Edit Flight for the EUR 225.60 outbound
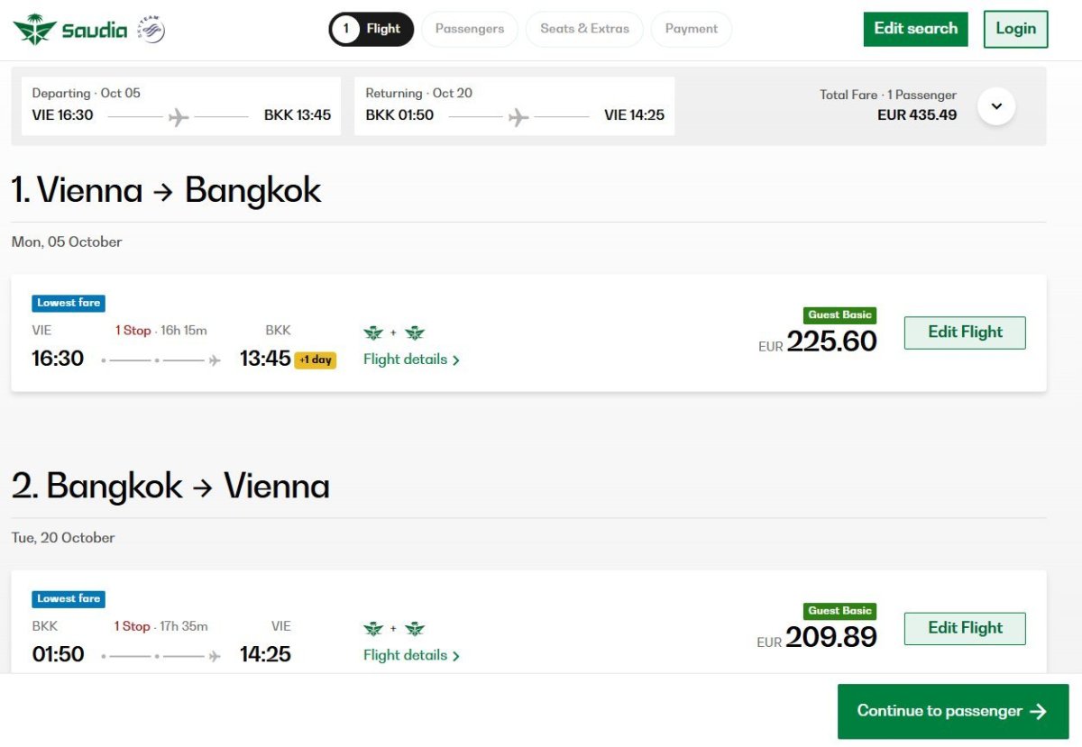Screen dimensions: 1082x747 pos(965,333)
